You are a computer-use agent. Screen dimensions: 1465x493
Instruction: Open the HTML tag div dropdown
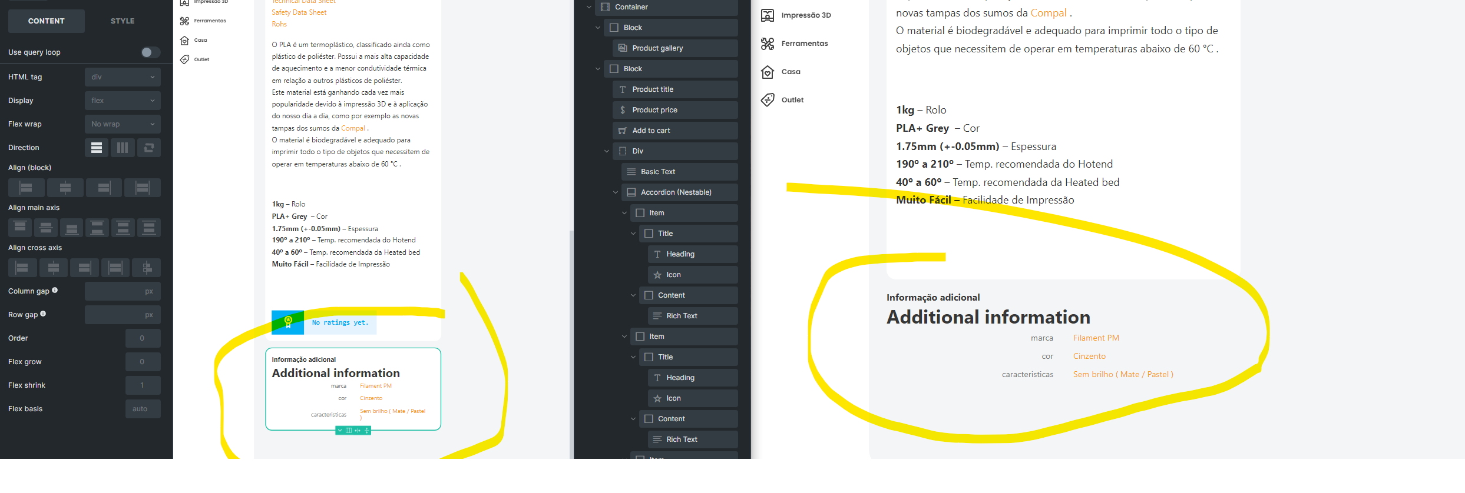[x=123, y=77]
